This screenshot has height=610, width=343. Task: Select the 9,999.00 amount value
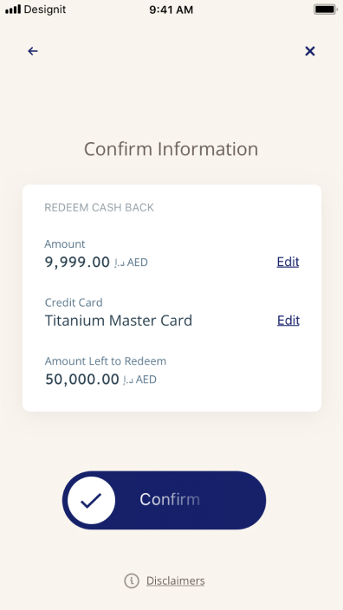[77, 263]
